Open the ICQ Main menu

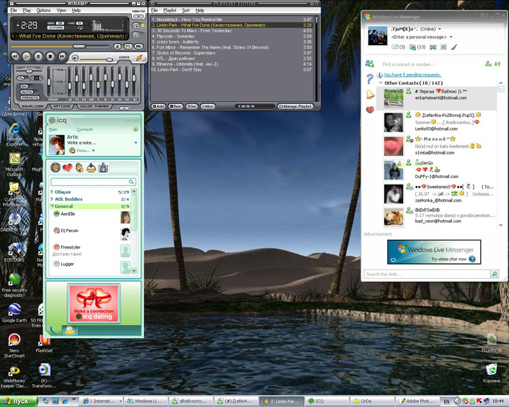click(x=53, y=129)
